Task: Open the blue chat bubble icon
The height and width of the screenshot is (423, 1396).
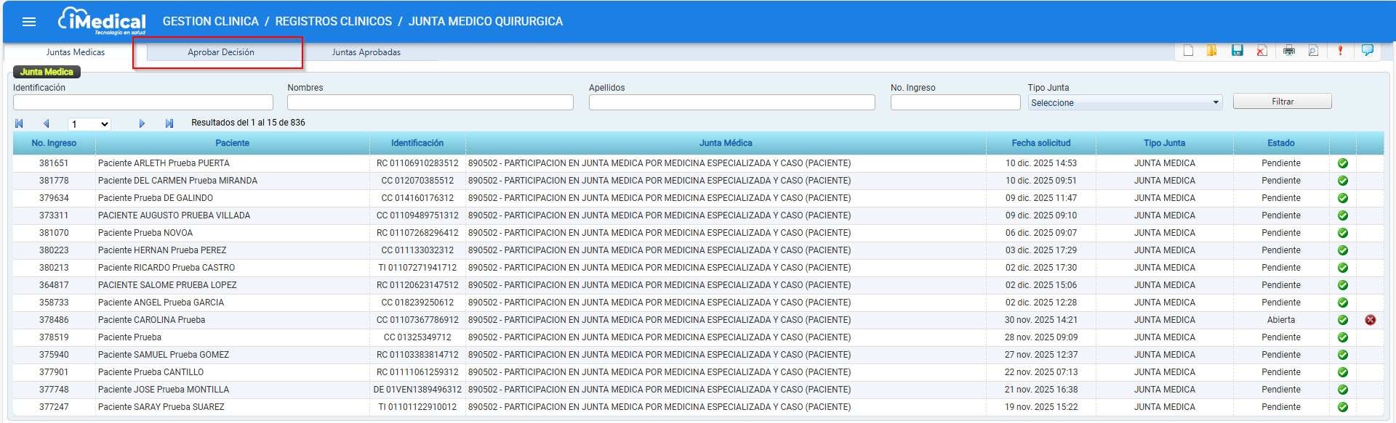Action: point(1367,50)
